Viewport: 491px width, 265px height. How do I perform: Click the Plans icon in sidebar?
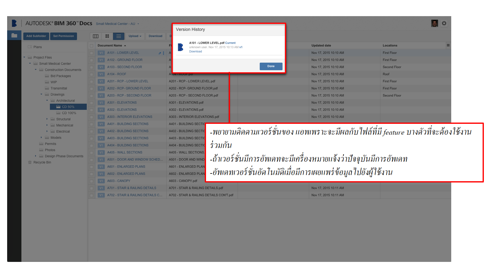point(30,47)
